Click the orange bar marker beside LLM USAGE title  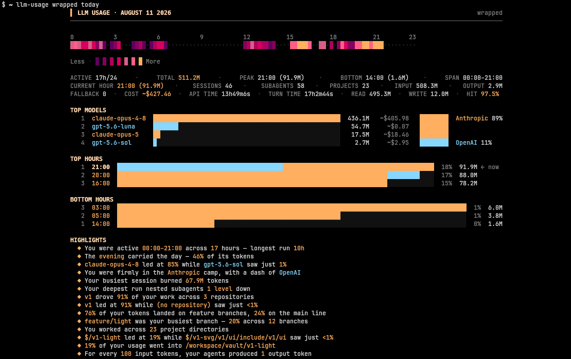(x=71, y=13)
